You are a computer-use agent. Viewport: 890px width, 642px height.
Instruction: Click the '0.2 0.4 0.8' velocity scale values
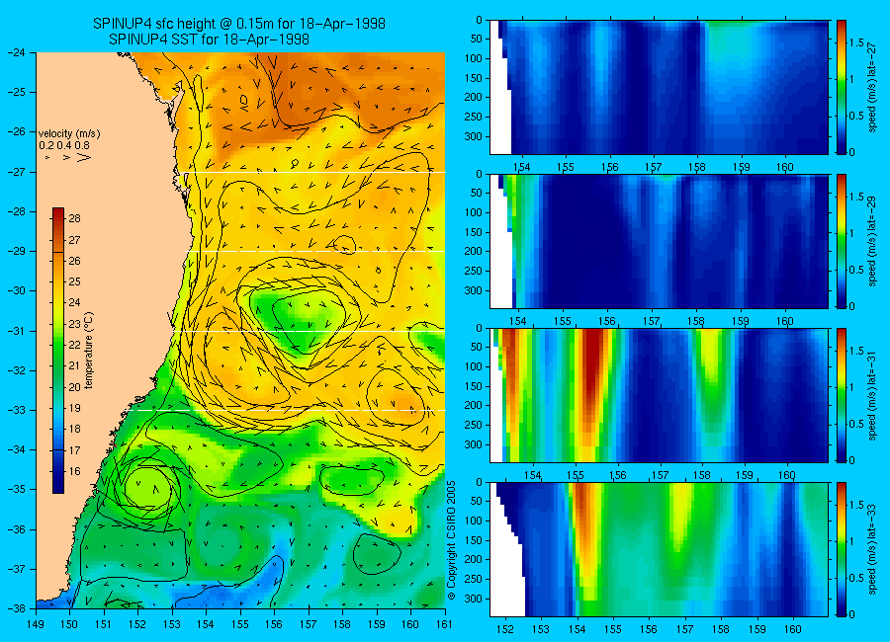click(x=64, y=146)
